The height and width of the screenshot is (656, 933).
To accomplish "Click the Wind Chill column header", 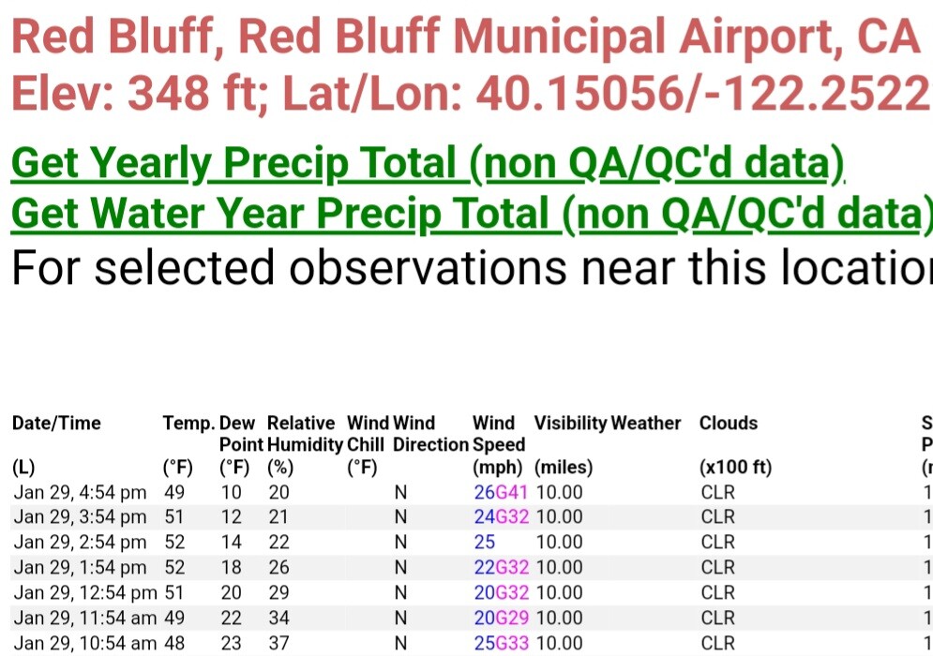I will [368, 434].
